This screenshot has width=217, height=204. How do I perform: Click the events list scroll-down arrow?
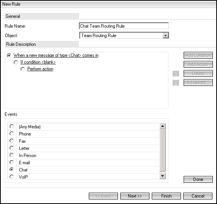click(163, 176)
